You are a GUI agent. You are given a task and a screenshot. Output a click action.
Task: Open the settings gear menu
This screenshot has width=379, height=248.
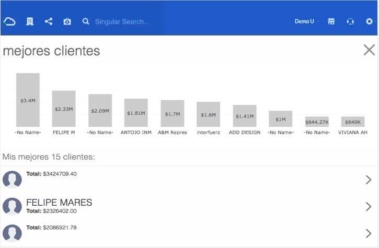370,22
